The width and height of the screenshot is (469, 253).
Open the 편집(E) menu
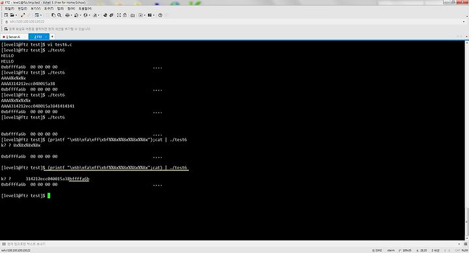(x=22, y=8)
